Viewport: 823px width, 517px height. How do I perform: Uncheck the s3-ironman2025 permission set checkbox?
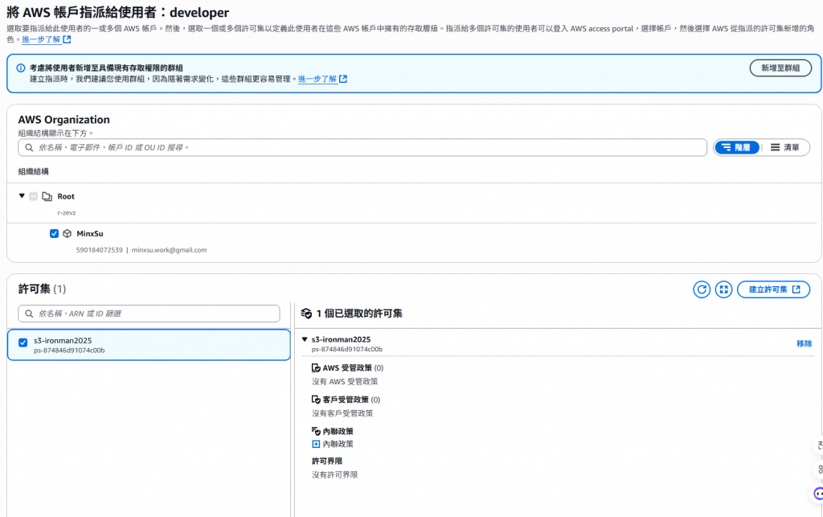coord(23,343)
